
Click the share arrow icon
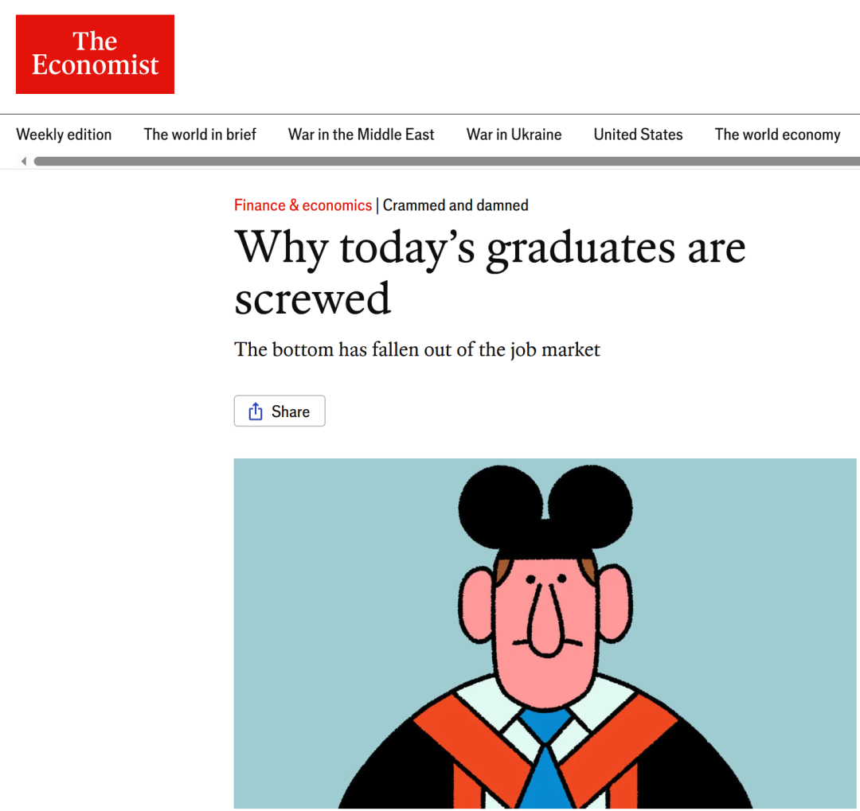tap(256, 411)
